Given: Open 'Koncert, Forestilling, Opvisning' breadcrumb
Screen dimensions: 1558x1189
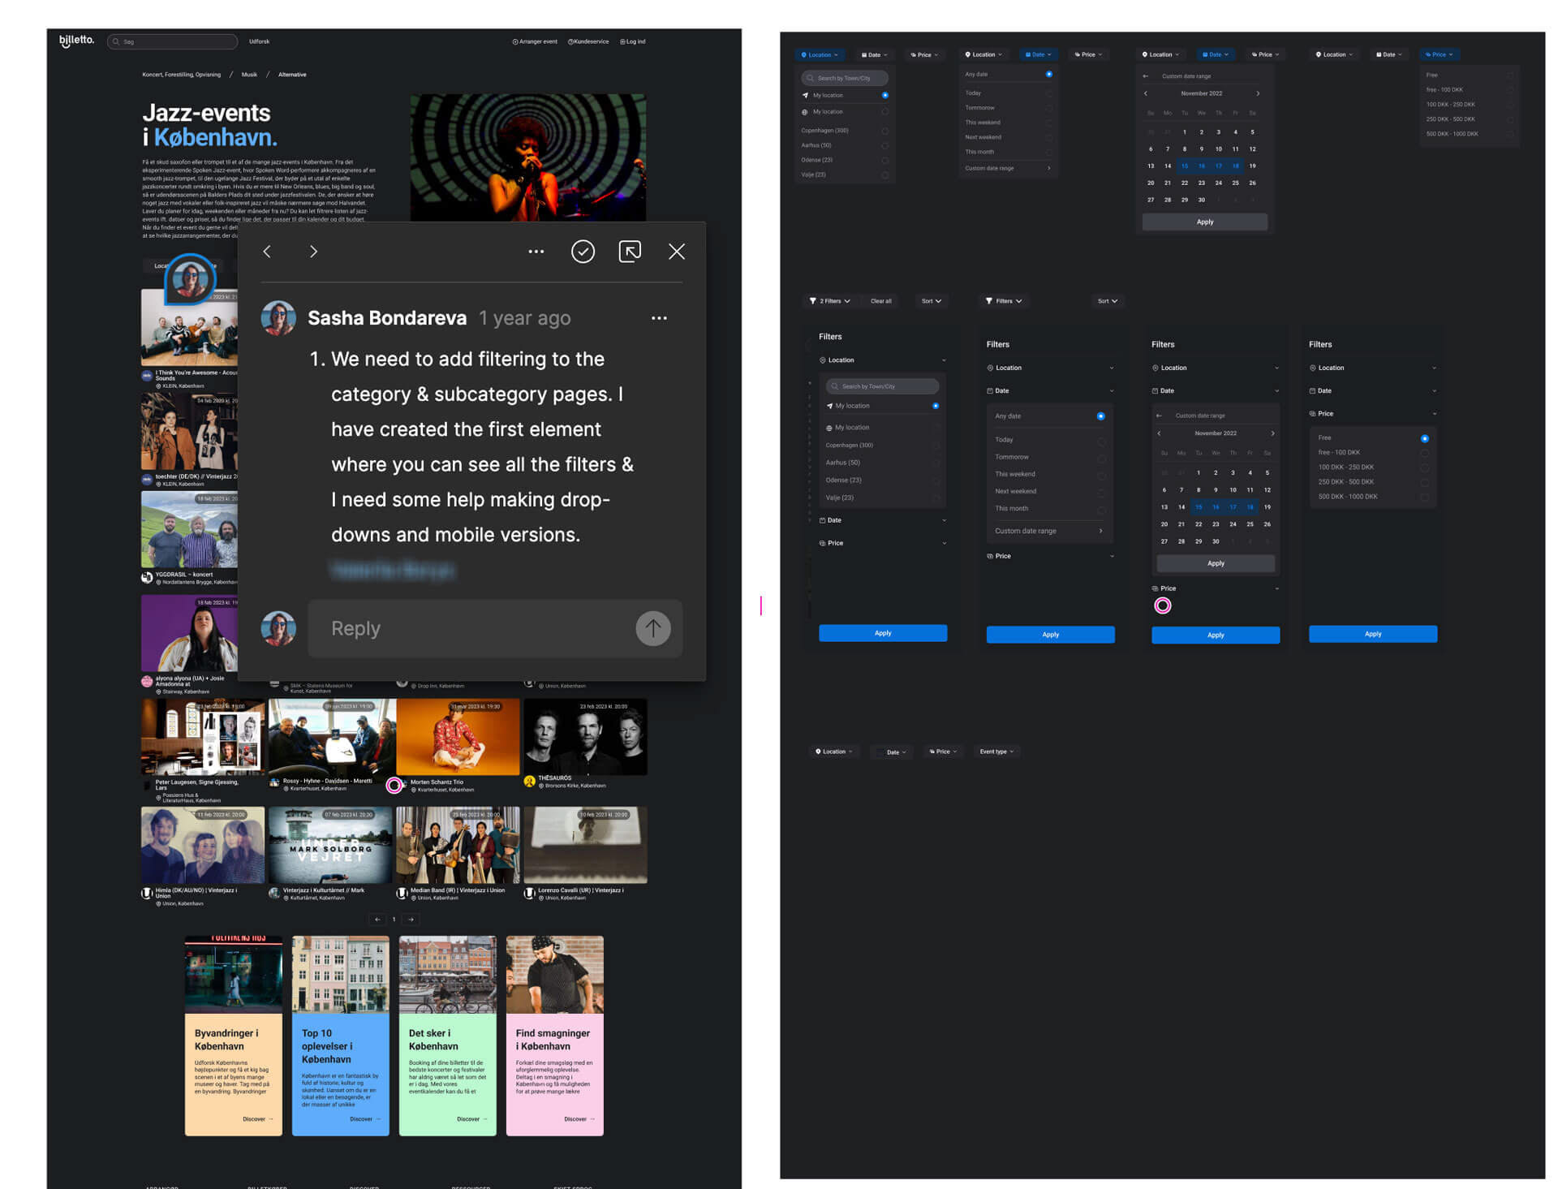Looking at the screenshot, I should pos(181,75).
